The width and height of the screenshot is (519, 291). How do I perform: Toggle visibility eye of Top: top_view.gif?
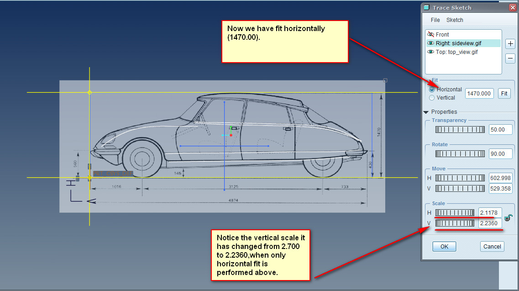point(430,52)
